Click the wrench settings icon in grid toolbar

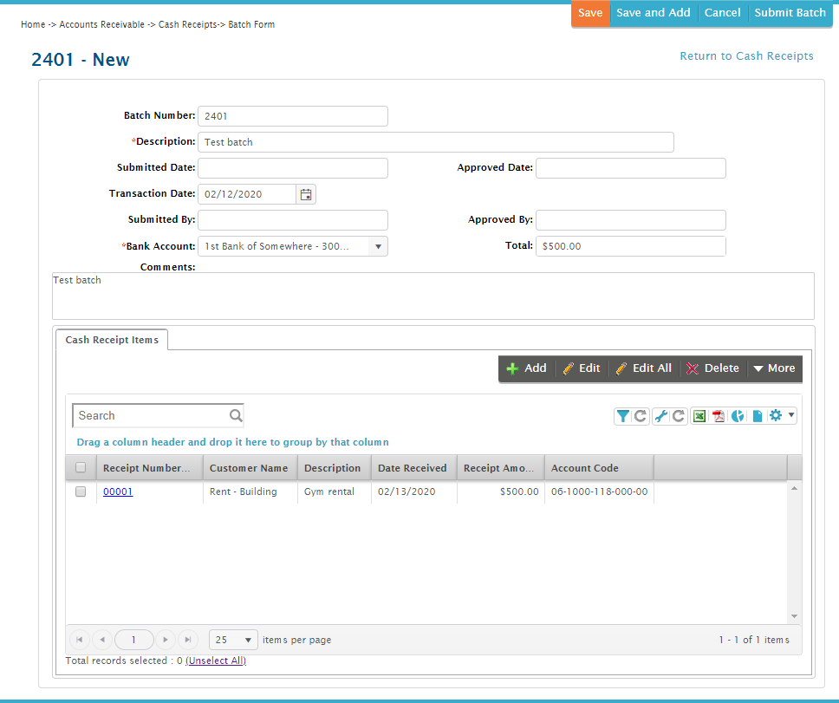[x=660, y=416]
